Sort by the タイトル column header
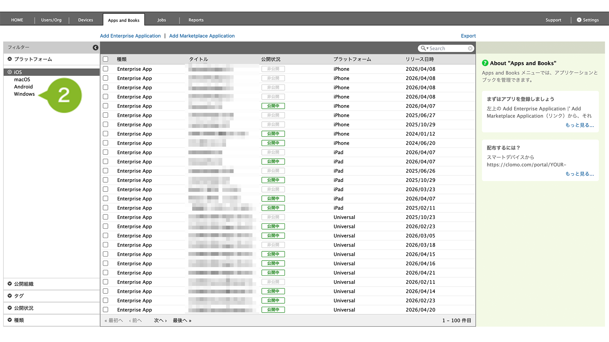Viewport: 609px width, 342px height. (199, 59)
